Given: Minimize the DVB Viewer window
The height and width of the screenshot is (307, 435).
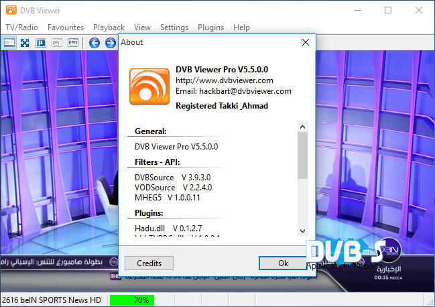Looking at the screenshot, I should (x=358, y=10).
